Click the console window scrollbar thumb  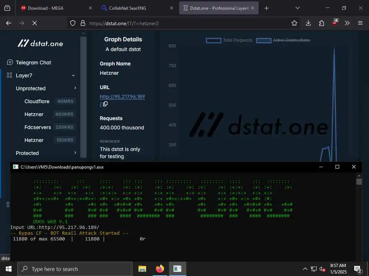click(359, 181)
